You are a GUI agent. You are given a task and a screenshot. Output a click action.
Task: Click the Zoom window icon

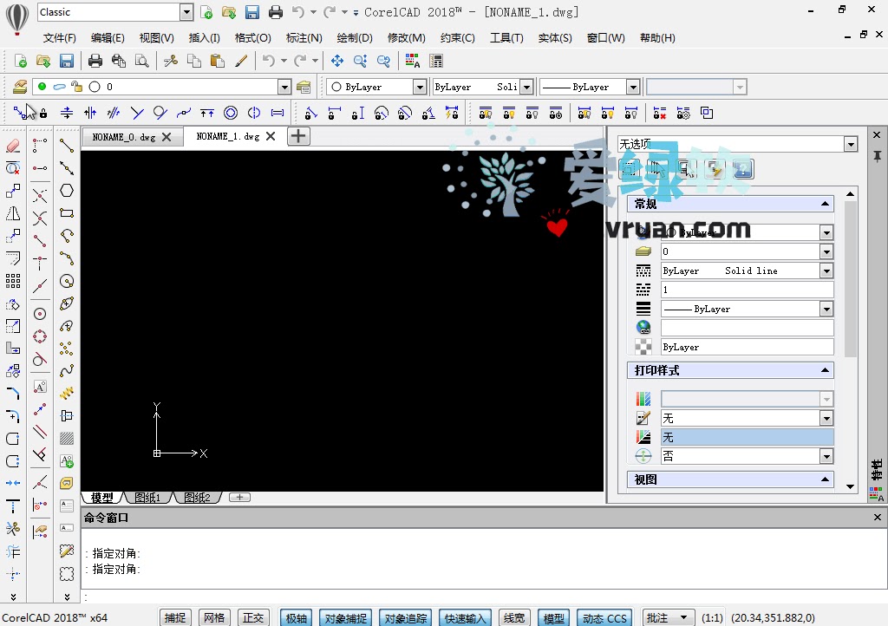(x=360, y=61)
